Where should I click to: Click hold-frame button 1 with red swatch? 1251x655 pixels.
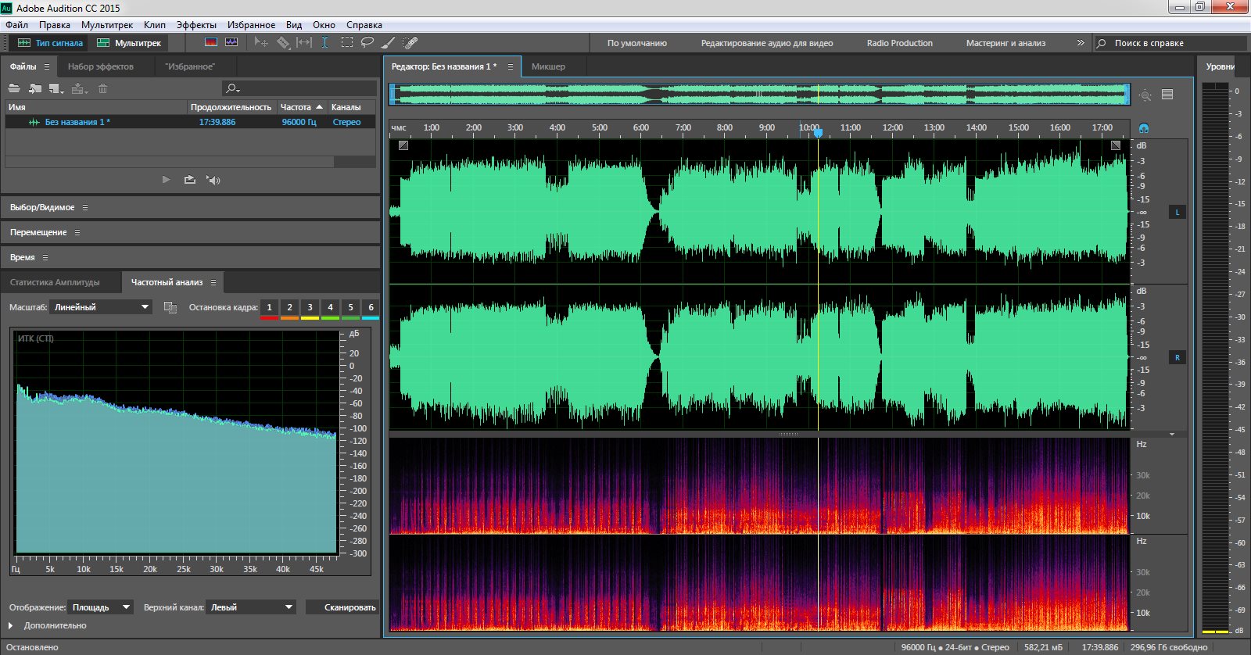point(269,307)
